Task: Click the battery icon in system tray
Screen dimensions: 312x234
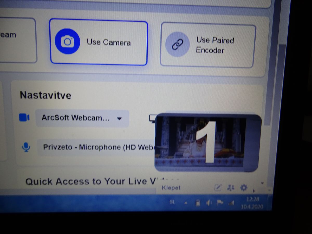Action: (x=198, y=203)
